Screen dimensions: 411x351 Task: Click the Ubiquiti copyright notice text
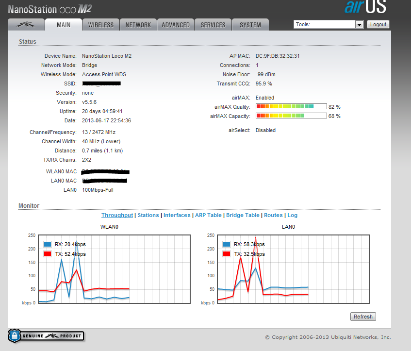[328, 337]
